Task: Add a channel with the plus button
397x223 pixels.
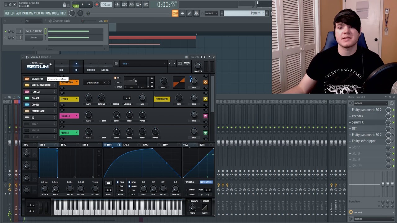Action: 34,48
